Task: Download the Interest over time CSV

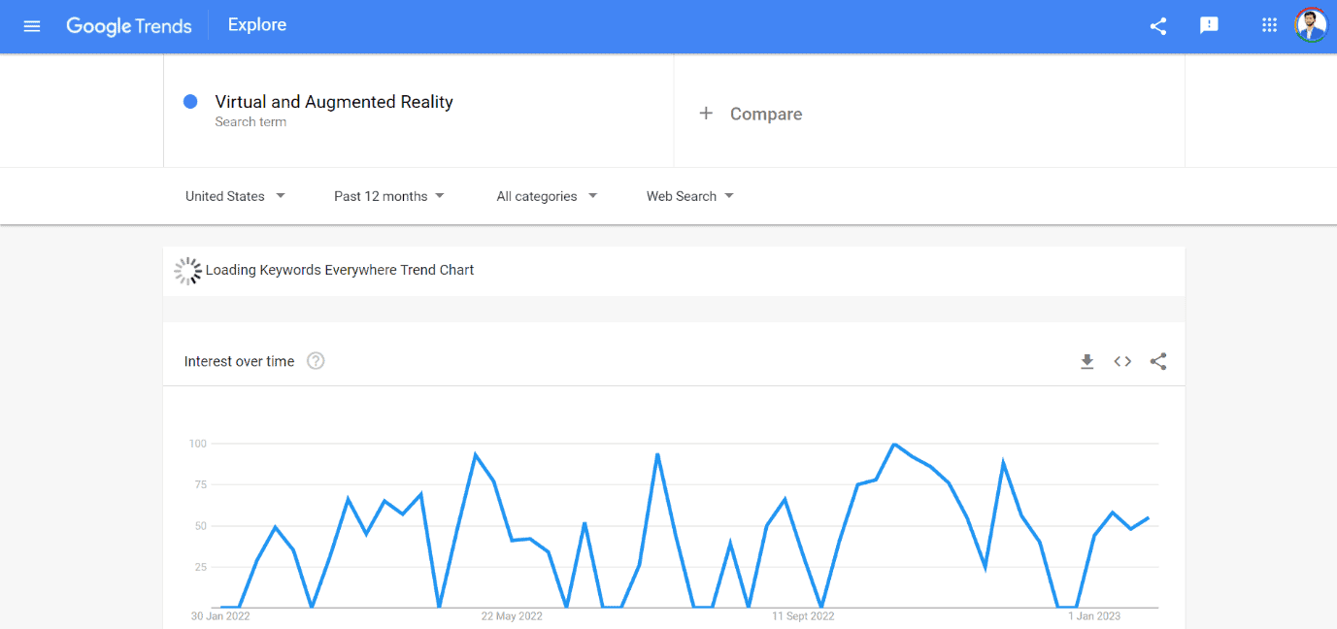Action: pos(1087,361)
